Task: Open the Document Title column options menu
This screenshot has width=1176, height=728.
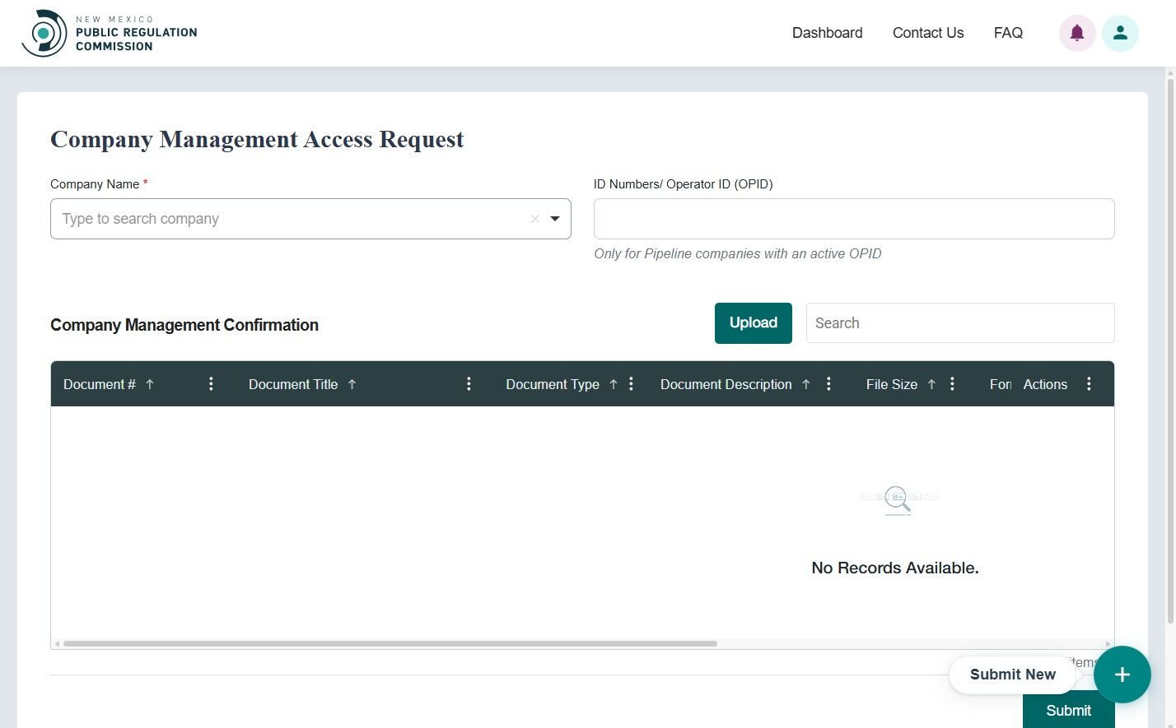Action: click(469, 383)
